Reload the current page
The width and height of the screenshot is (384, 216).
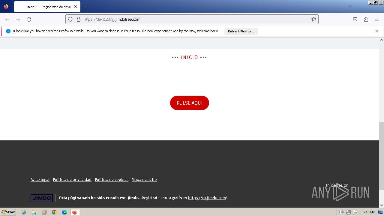(x=29, y=19)
